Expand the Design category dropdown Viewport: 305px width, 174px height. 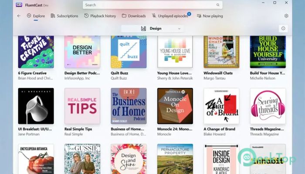tap(152, 29)
